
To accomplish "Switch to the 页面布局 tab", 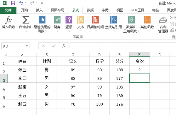I will (57, 10).
